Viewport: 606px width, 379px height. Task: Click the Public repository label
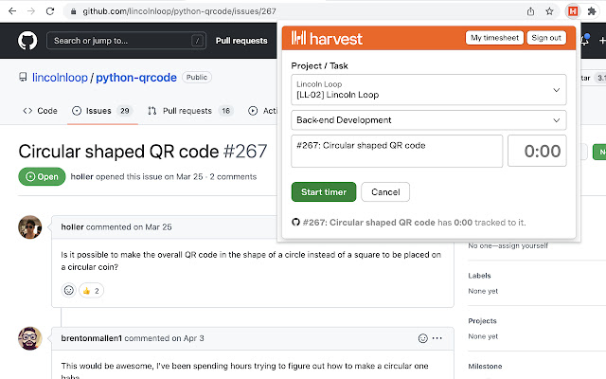coord(197,78)
